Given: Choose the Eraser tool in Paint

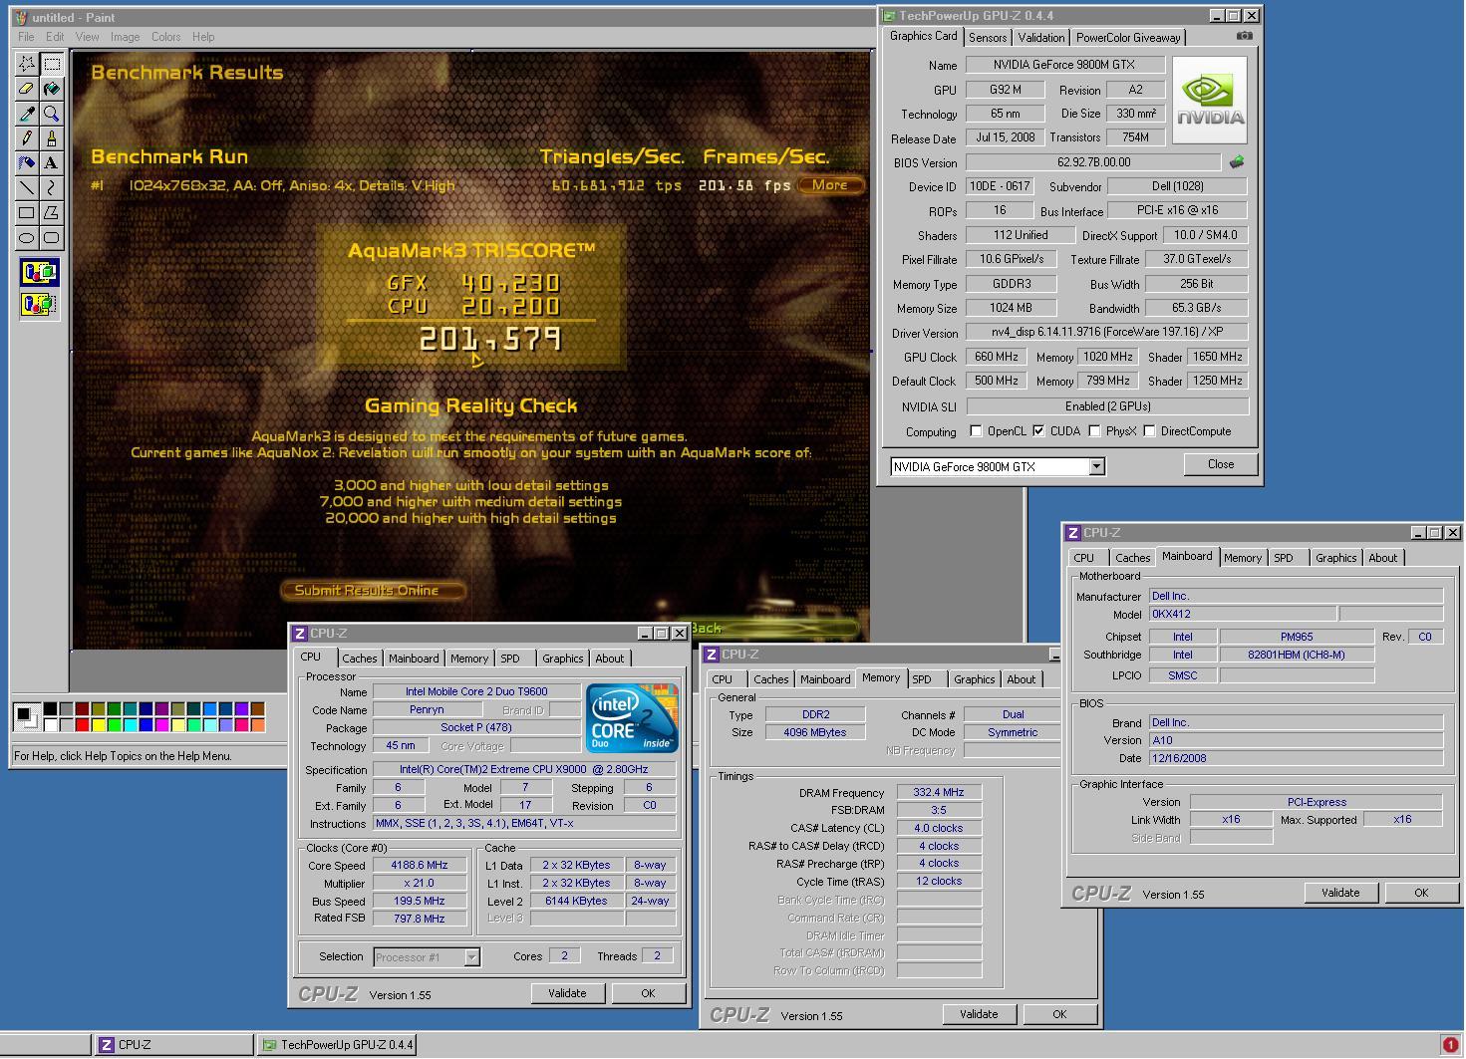Looking at the screenshot, I should [x=27, y=89].
